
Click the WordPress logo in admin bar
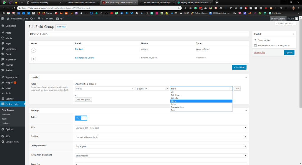(x=3, y=19)
